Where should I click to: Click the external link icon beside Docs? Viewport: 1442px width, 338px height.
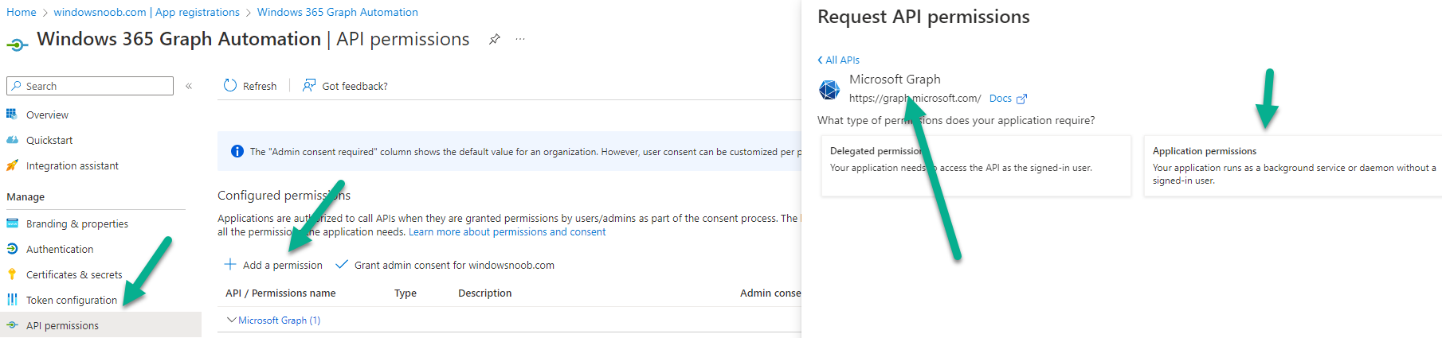1021,99
